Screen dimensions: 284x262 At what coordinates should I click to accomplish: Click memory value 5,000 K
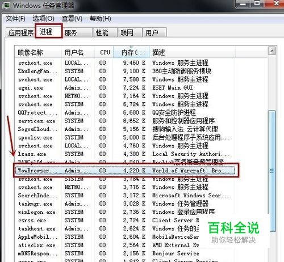click(x=134, y=137)
